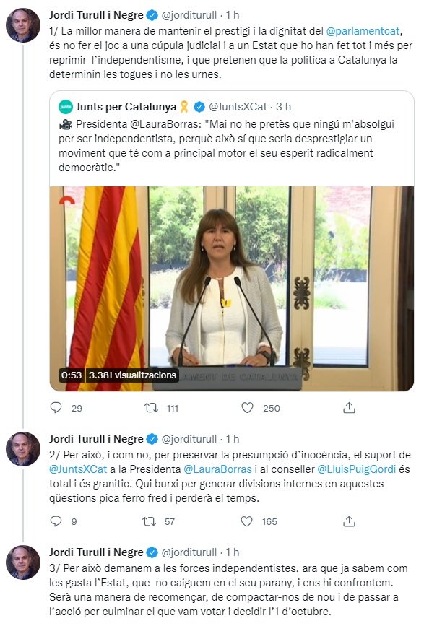Like the quoted Junts per Catalunya tweet thread
The width and height of the screenshot is (424, 626).
tap(249, 407)
